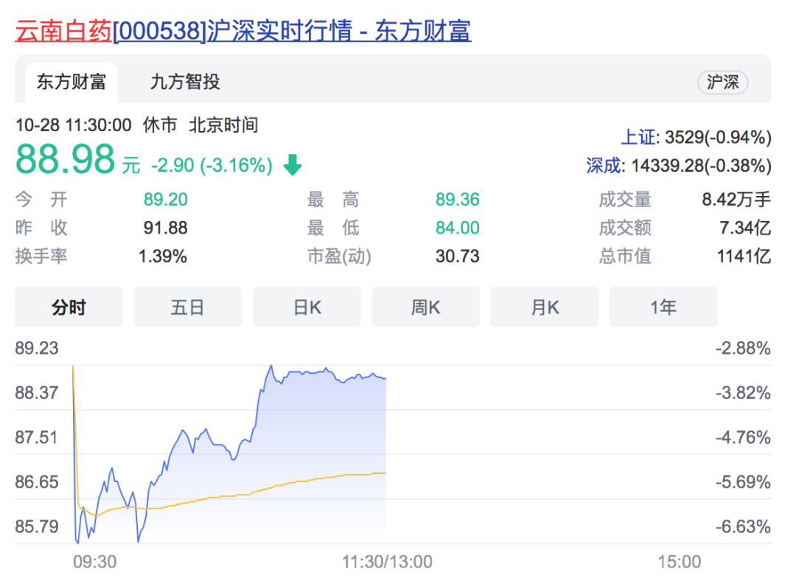This screenshot has height=580, width=796.
Task: Click the 深成 index value 14339.28(-0.38%)
Action: point(702,165)
